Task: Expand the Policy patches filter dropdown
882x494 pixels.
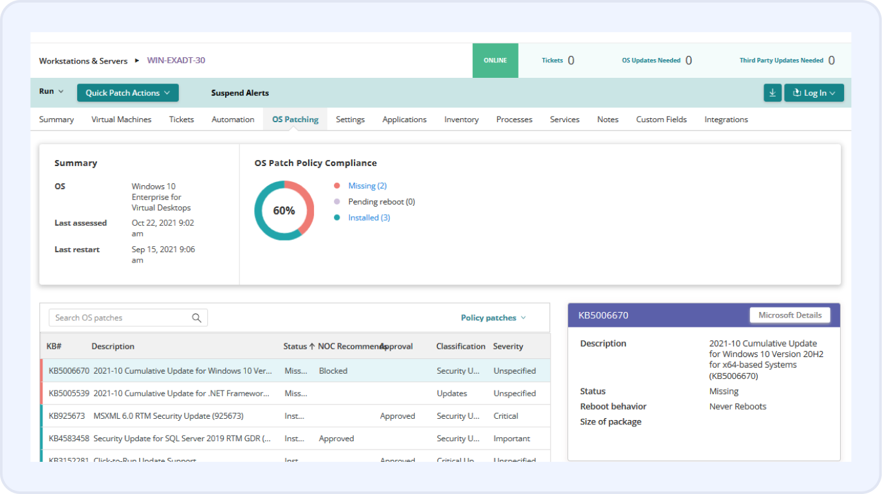Action: (493, 318)
